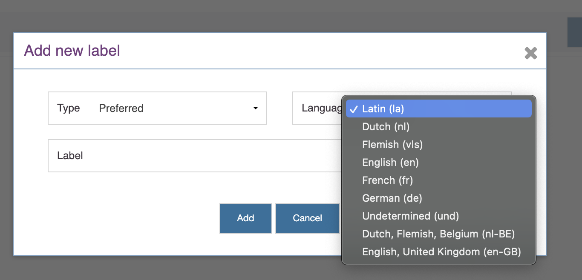The width and height of the screenshot is (582, 280).
Task: Click the Type field label text
Action: coord(68,108)
